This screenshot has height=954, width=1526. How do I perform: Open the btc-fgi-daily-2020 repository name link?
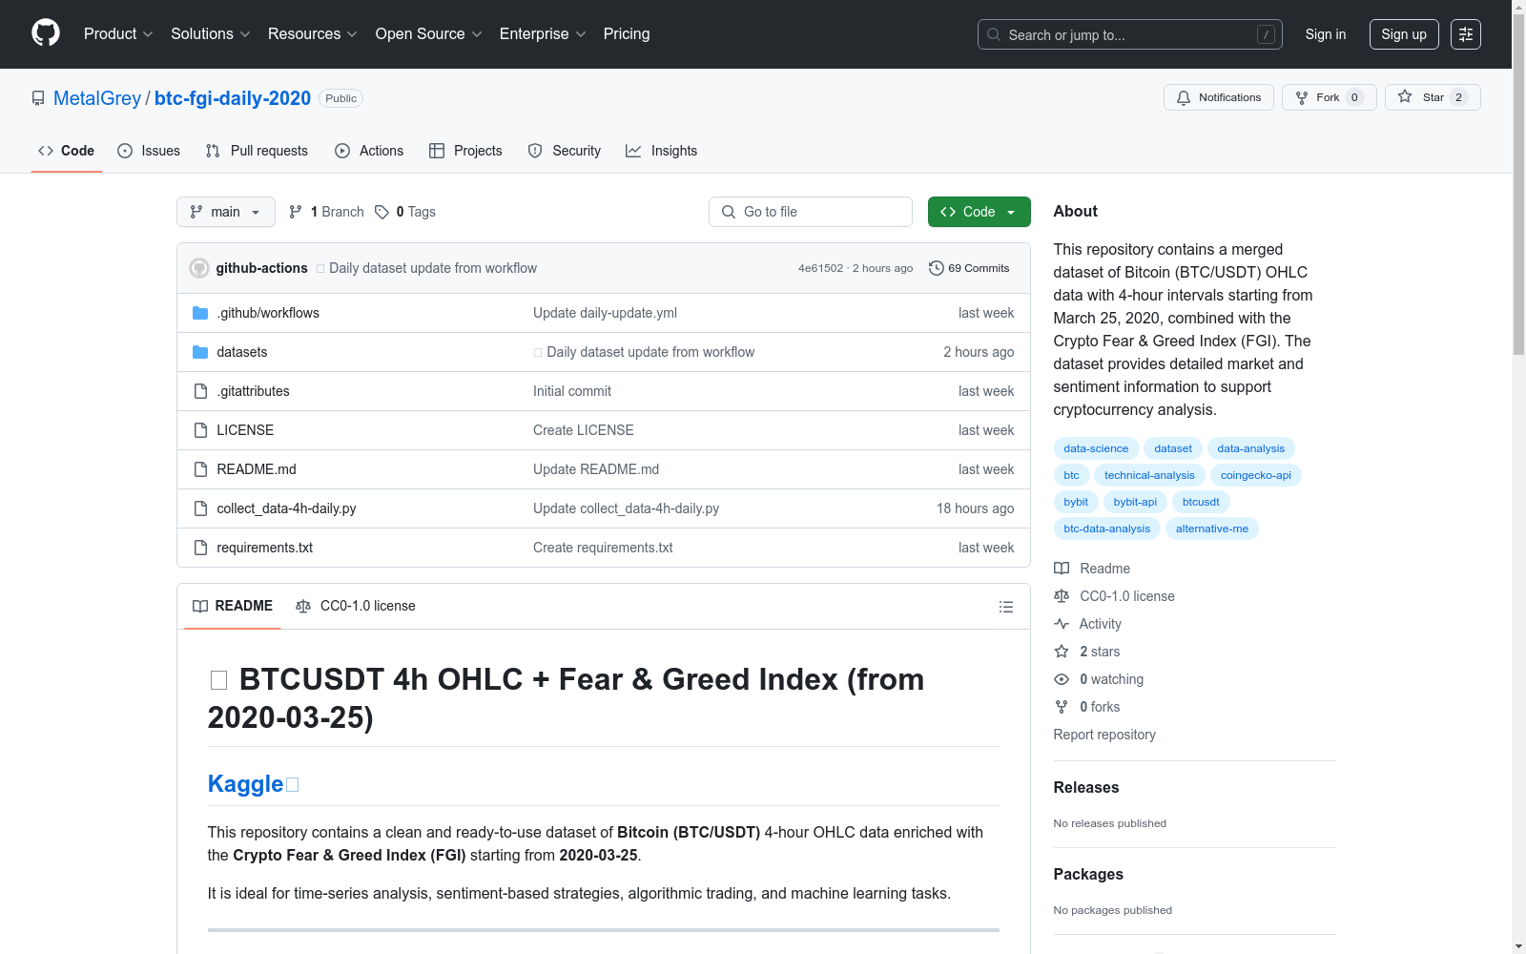pyautogui.click(x=233, y=98)
